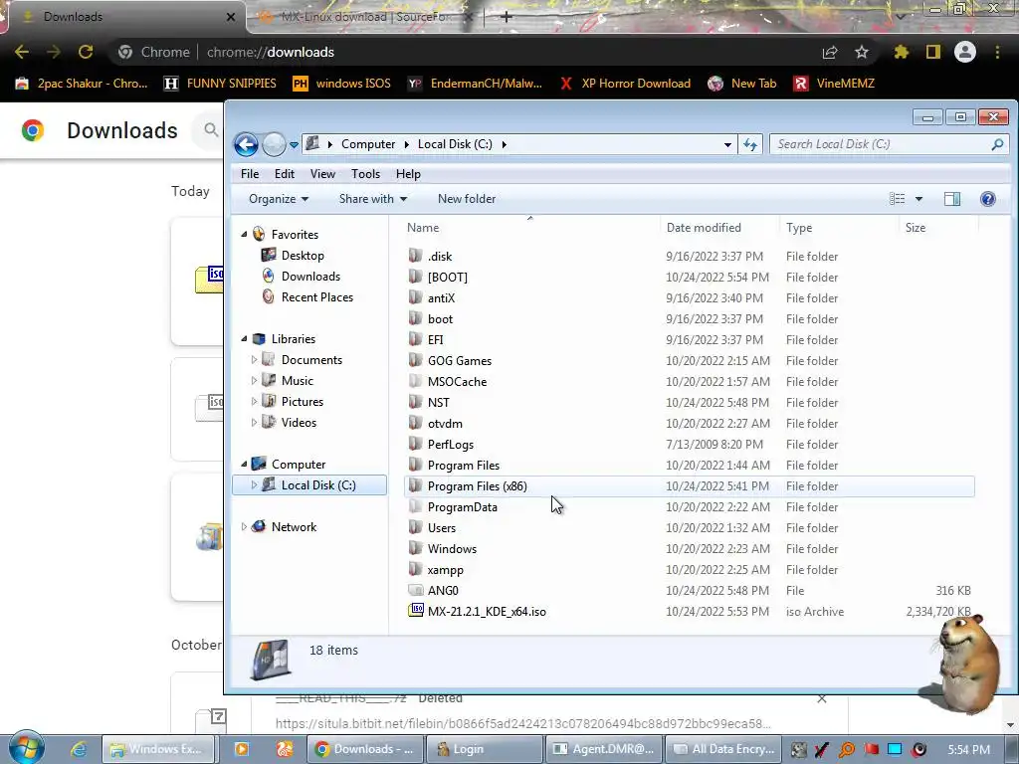Open the Edit menu
Image resolution: width=1019 pixels, height=764 pixels.
[284, 174]
